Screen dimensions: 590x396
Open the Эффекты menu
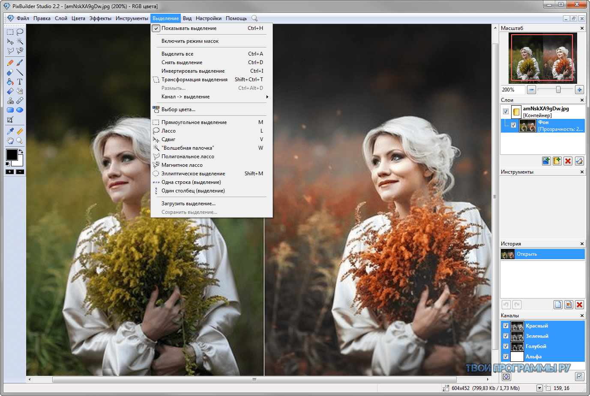[100, 18]
